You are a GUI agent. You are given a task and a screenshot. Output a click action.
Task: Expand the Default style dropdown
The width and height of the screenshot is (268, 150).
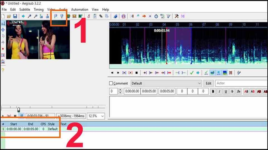(199, 83)
